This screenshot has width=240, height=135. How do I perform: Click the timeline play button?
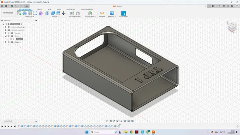tap(8, 126)
